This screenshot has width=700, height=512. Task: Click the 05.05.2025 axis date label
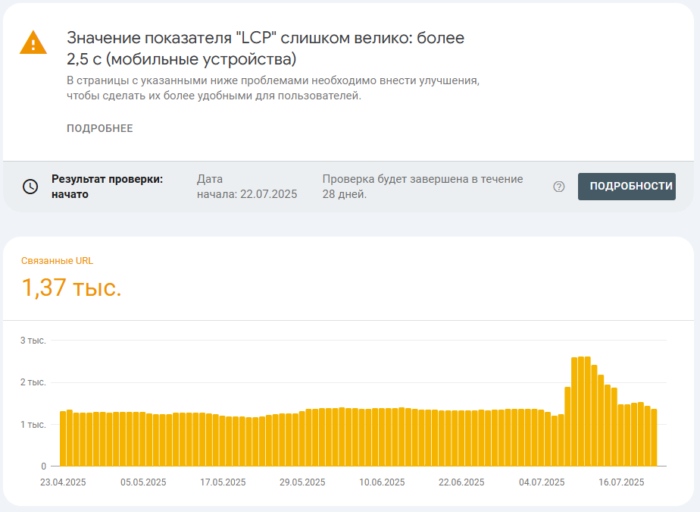point(143,482)
